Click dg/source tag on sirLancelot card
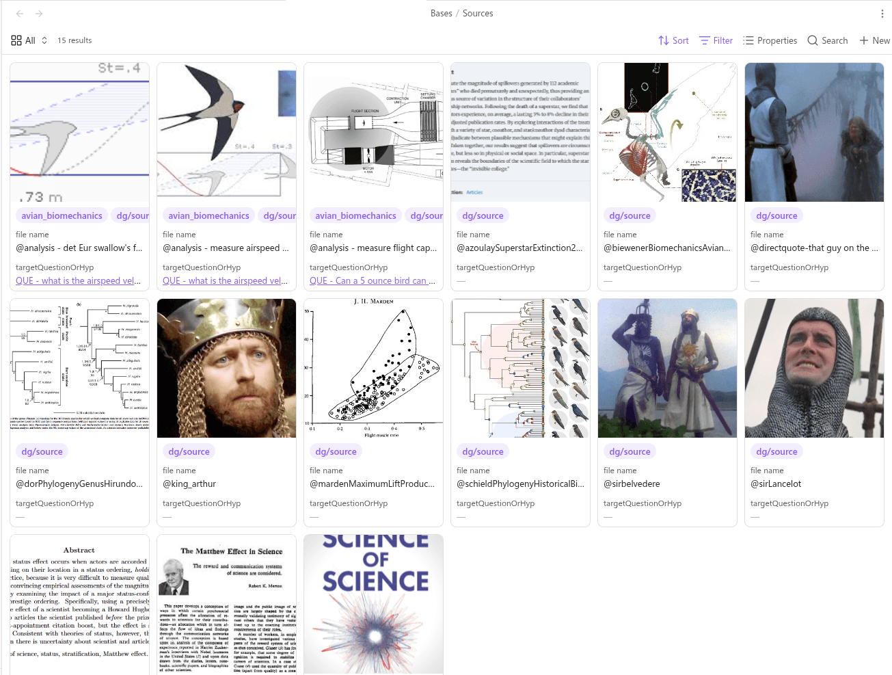This screenshot has height=675, width=892. 776,451
